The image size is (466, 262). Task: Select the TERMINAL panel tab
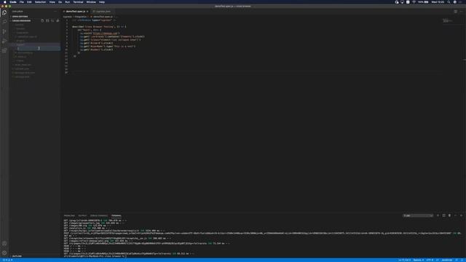coord(116,215)
